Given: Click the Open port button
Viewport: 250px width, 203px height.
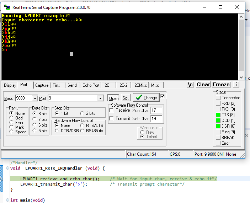Looking at the screenshot, I should coord(114,98).
